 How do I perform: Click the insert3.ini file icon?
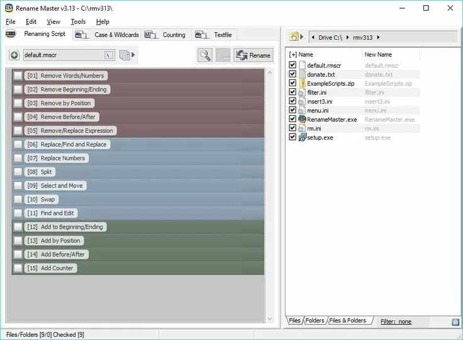tap(302, 101)
